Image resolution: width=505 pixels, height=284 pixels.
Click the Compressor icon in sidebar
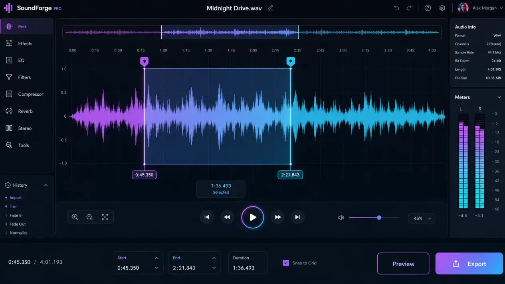[9, 94]
